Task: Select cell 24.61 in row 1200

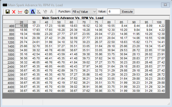Action: coord(34,42)
